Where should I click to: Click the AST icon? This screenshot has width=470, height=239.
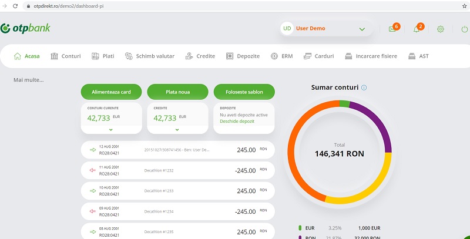tap(412, 56)
